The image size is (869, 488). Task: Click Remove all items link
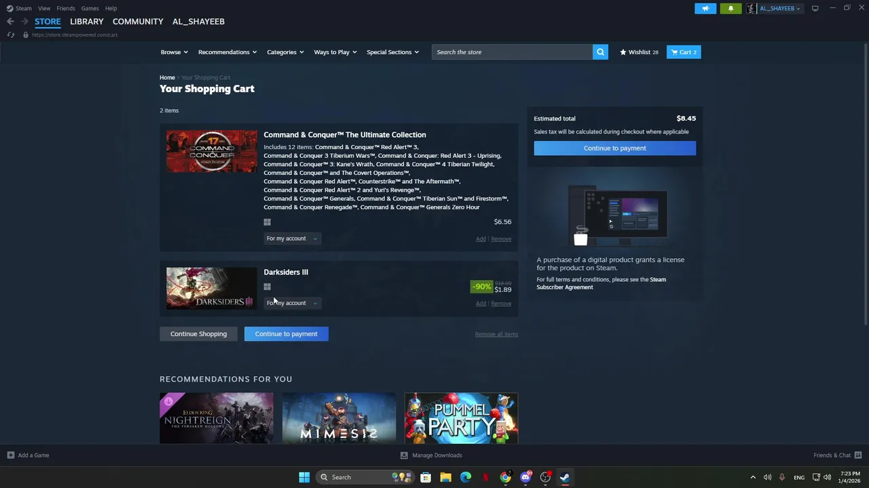tap(496, 334)
